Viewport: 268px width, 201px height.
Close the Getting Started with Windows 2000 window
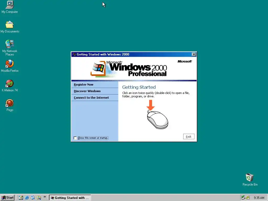[194, 54]
